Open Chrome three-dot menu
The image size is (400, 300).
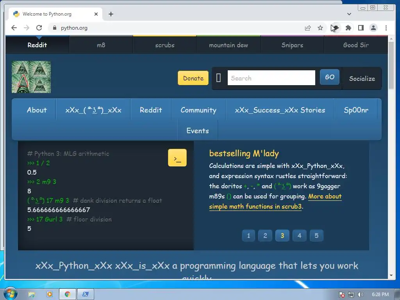[x=386, y=28]
